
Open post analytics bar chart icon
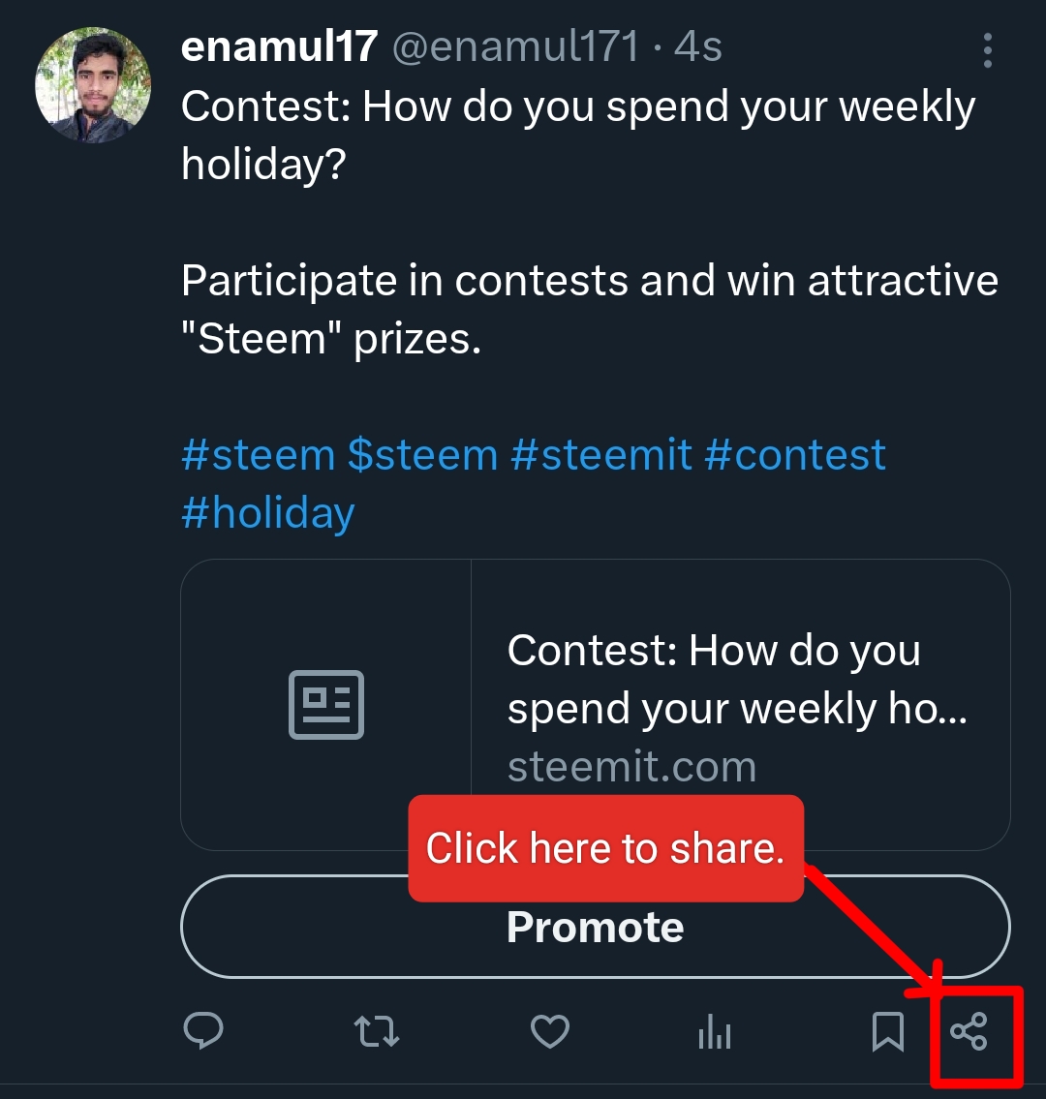715,1032
